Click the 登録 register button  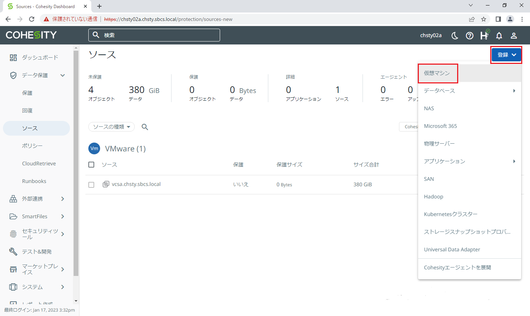point(506,55)
